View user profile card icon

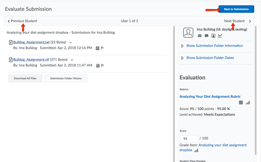(x=213, y=36)
